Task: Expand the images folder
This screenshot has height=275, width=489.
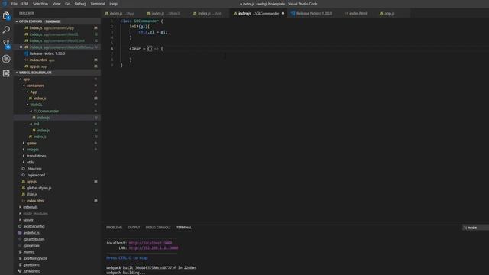Action: [x=33, y=150]
